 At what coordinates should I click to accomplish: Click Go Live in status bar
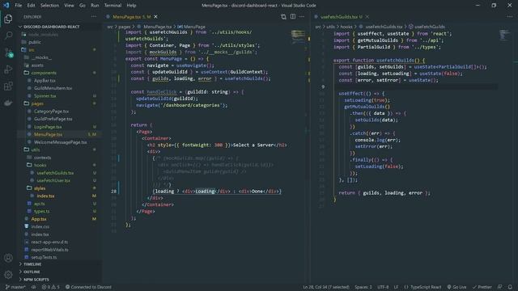coord(456,287)
